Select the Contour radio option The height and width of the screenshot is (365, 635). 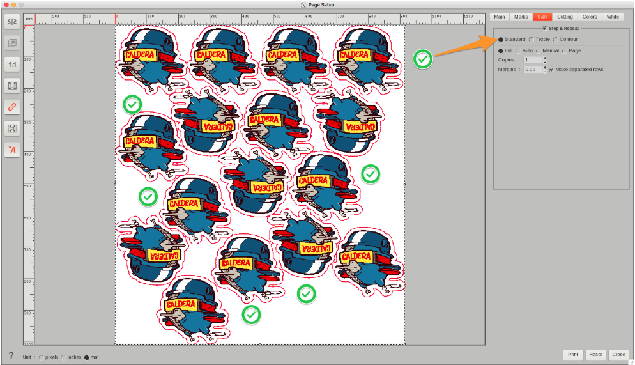tap(556, 40)
